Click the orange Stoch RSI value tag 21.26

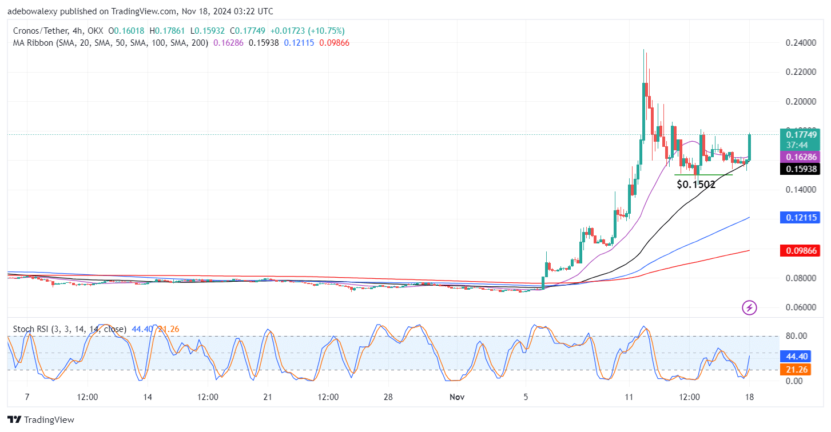794,369
